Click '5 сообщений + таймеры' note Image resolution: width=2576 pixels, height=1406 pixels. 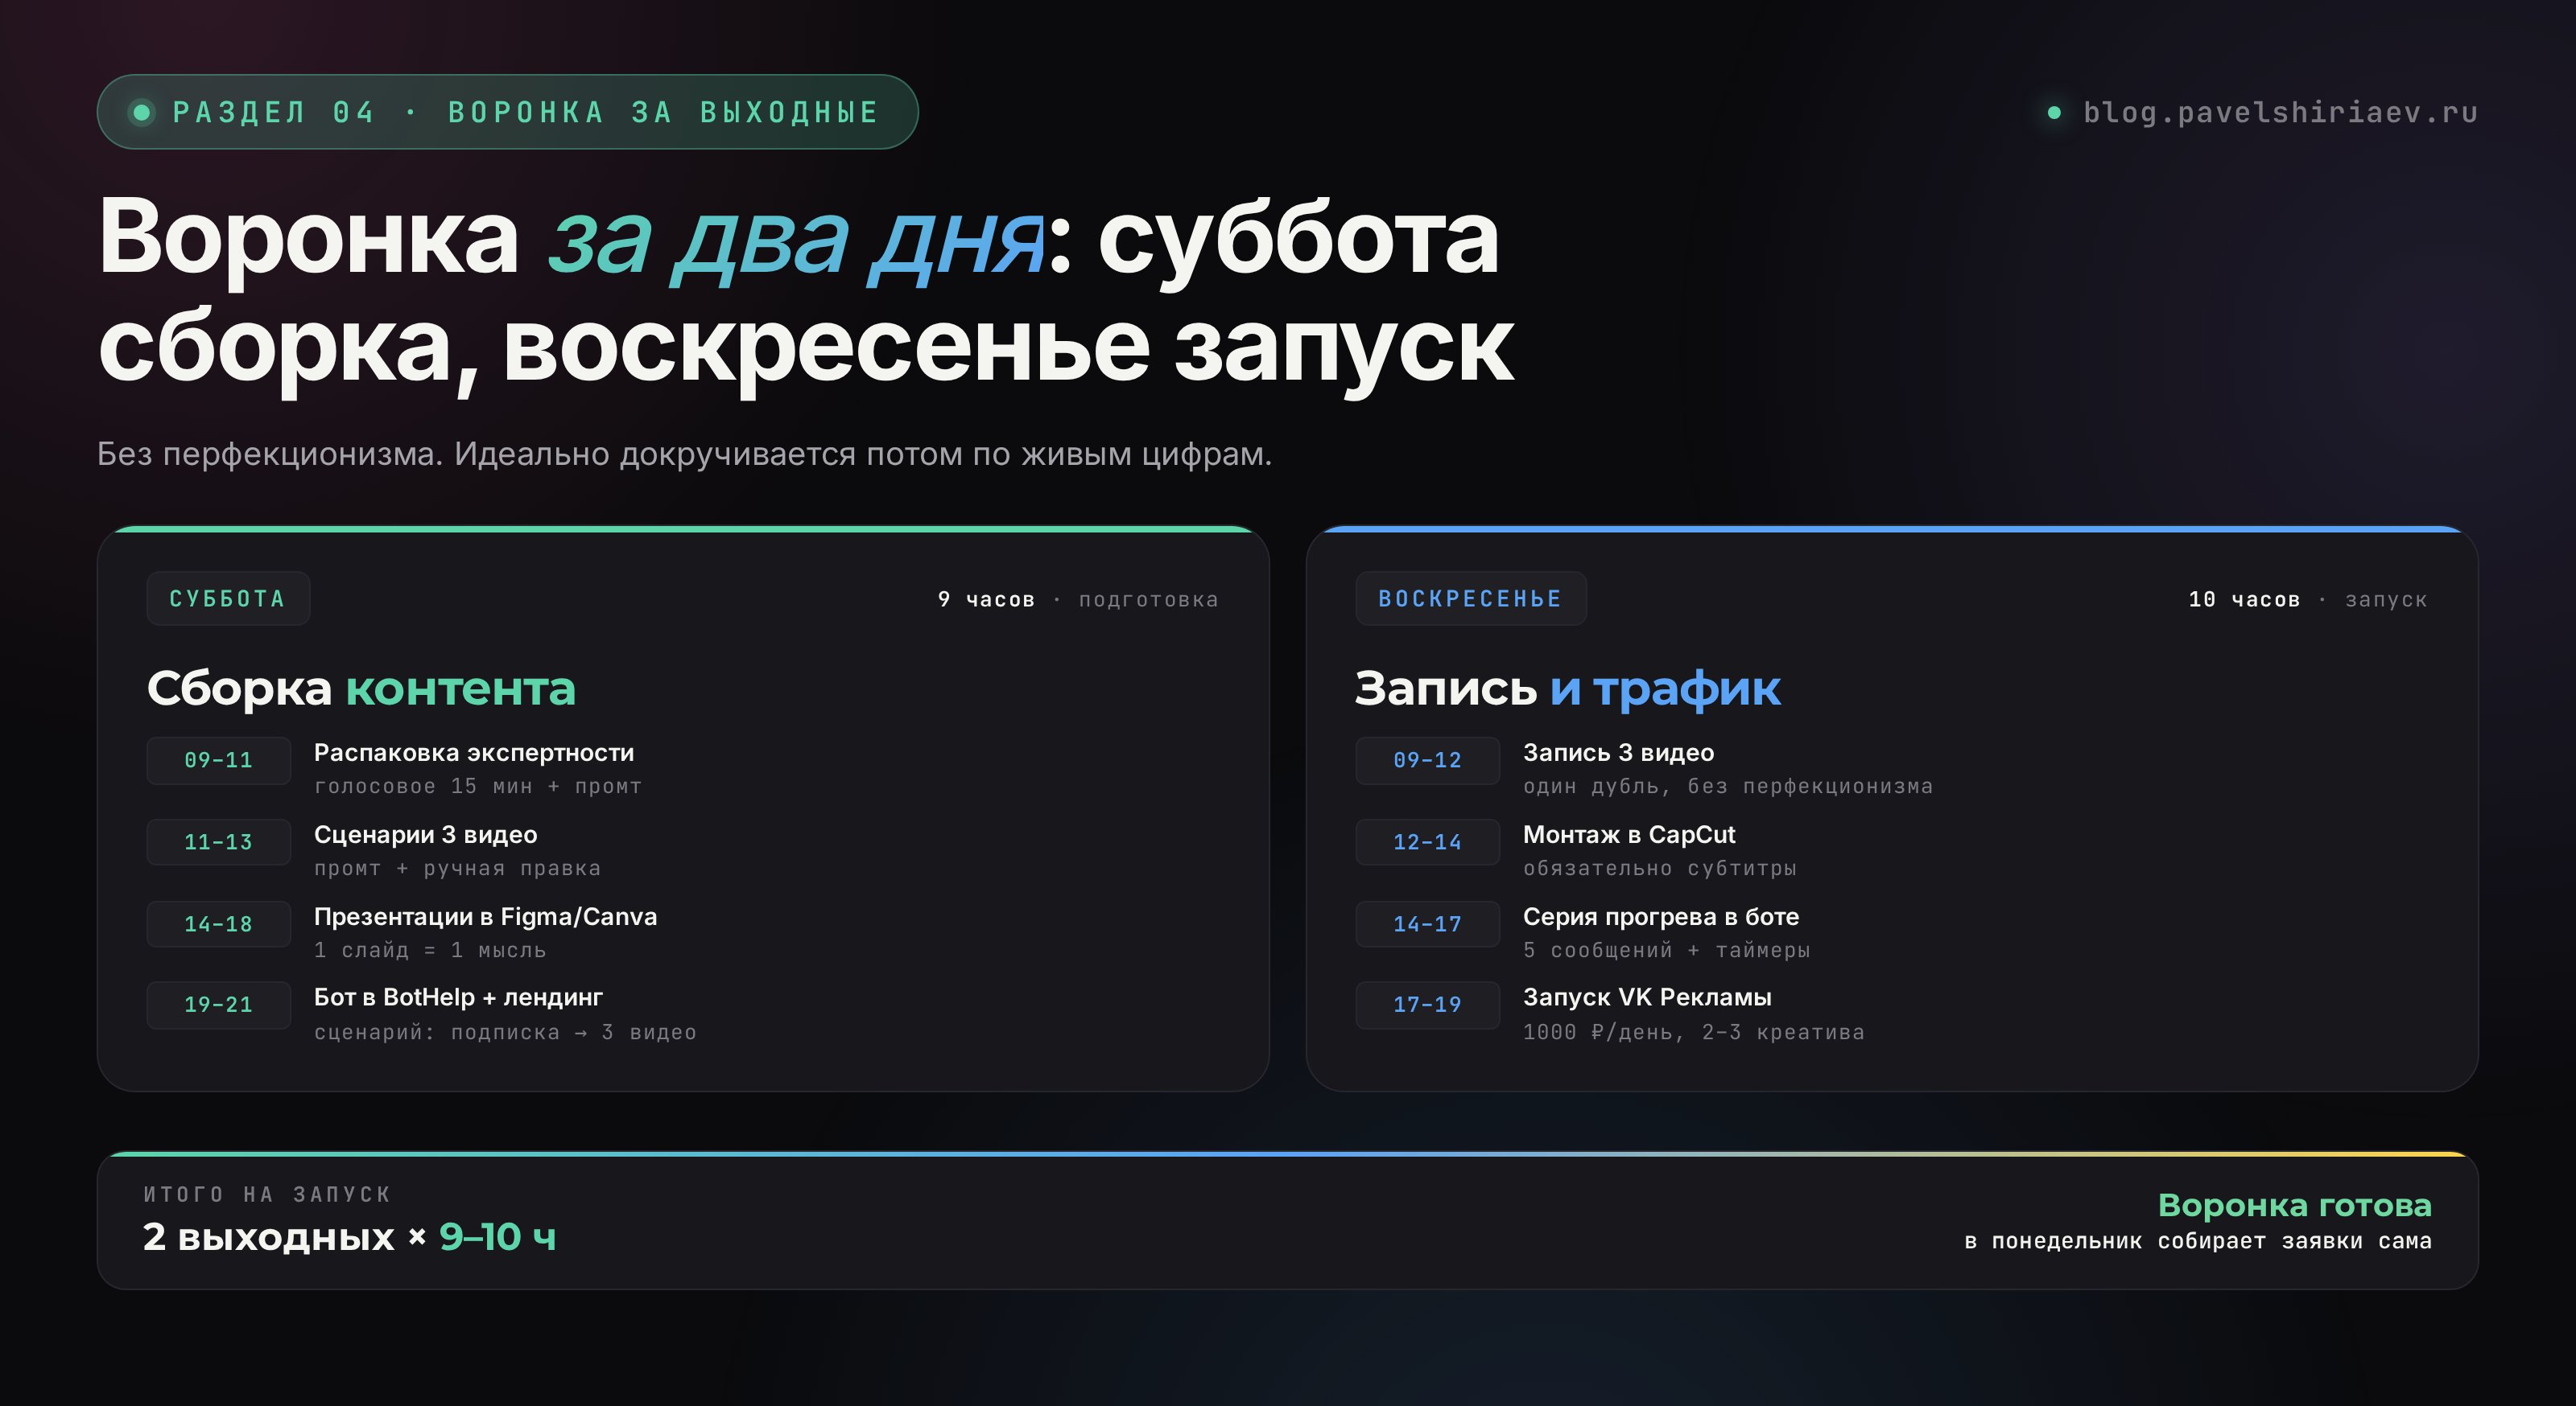click(x=1666, y=950)
